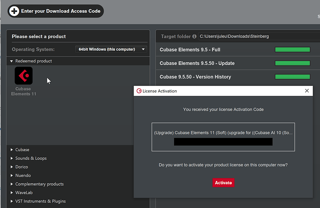This screenshot has height=208, width=320.
Task: Open Enter your Download Access Code button
Action: pos(56,11)
